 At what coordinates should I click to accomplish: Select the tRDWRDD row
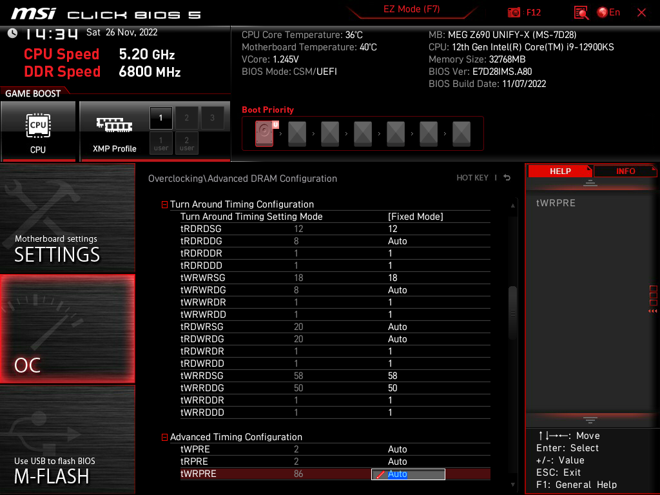coord(335,364)
